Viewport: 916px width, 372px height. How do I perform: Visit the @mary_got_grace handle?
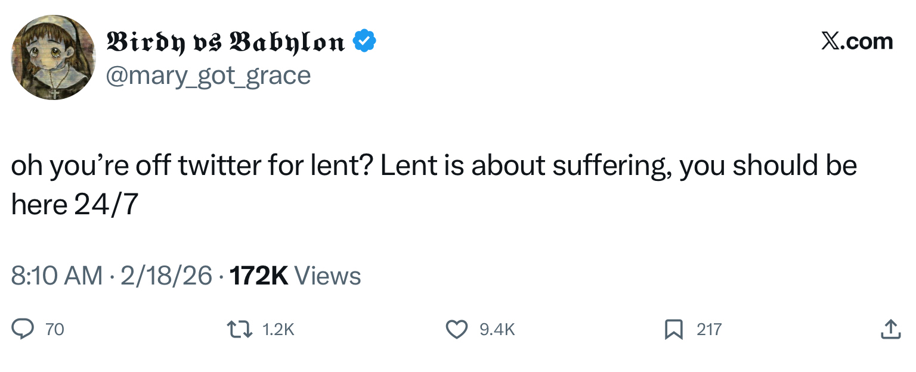208,76
